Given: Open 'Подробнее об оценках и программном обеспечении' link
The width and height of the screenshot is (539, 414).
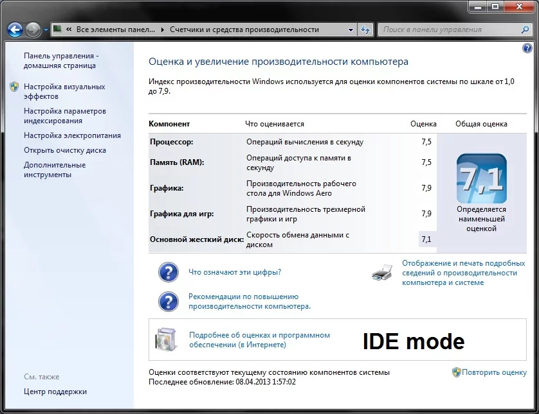Looking at the screenshot, I should click(259, 340).
